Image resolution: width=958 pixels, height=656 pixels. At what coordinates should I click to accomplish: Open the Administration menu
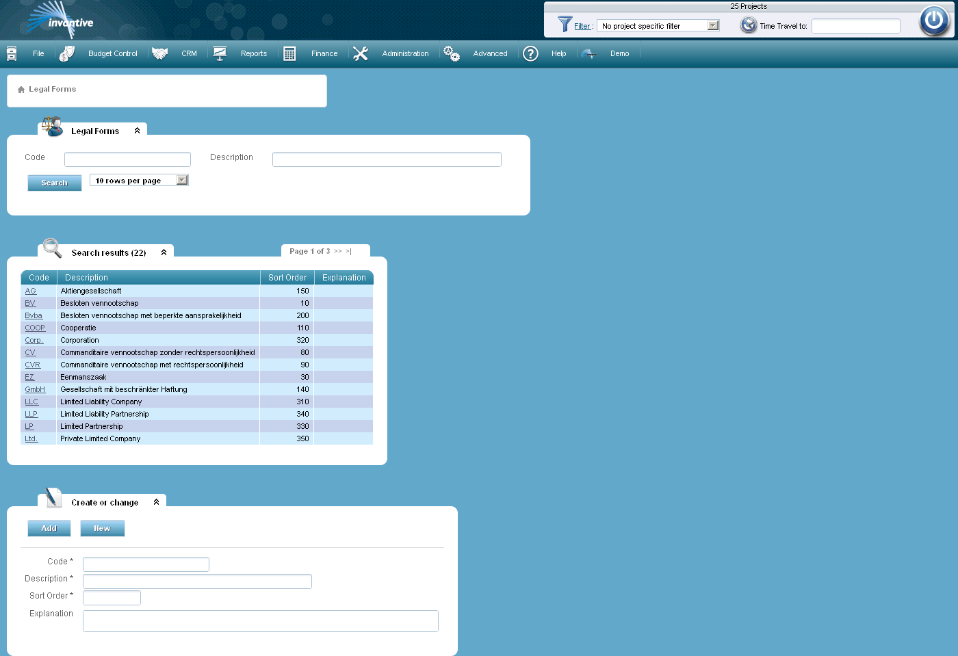(x=406, y=53)
